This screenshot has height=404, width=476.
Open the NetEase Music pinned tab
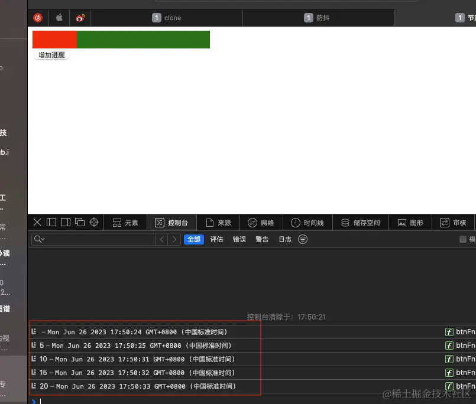pyautogui.click(x=38, y=18)
